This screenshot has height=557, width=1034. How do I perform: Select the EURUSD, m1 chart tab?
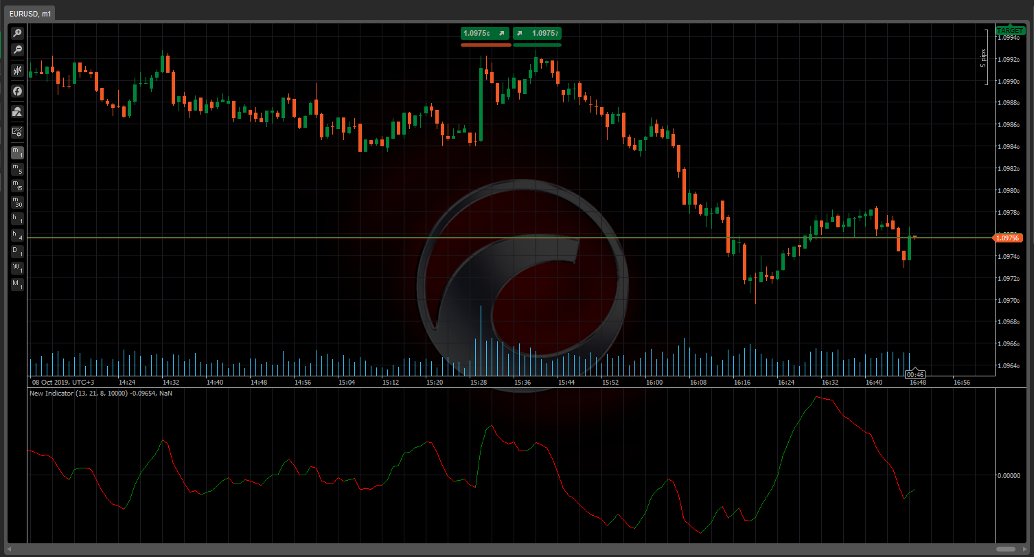[27, 14]
